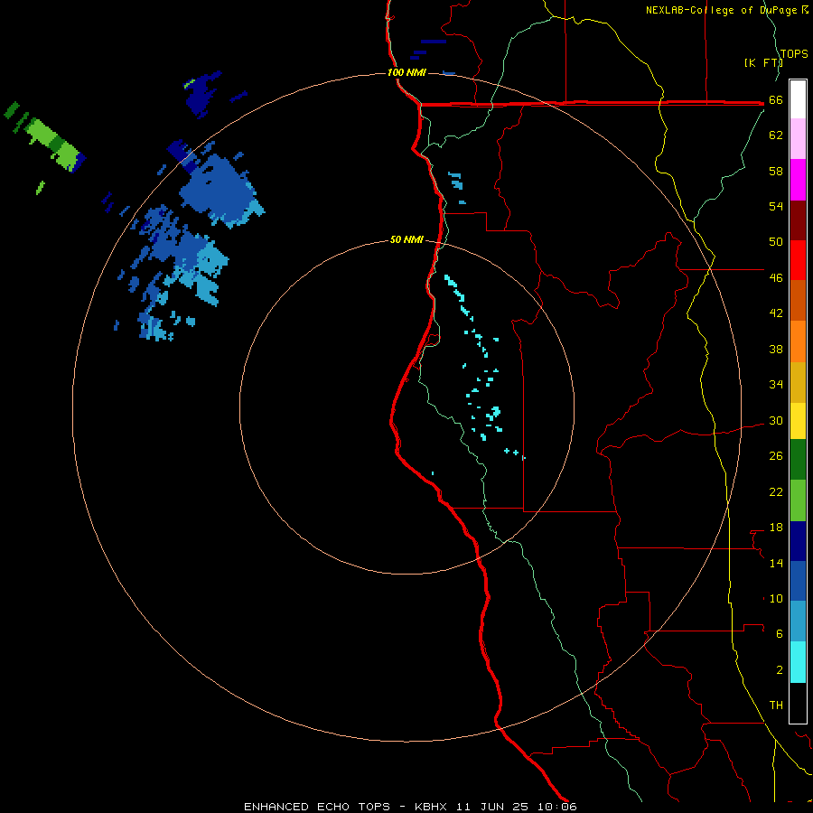
Task: Click the '(K FT)' units label
Action: pyautogui.click(x=763, y=62)
